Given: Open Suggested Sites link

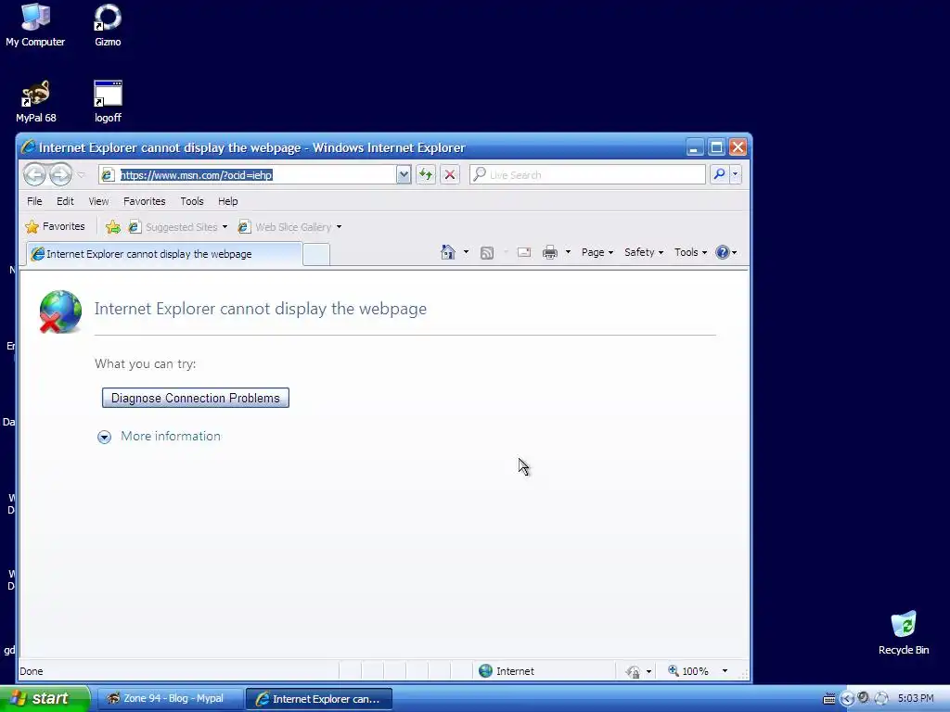Looking at the screenshot, I should tap(173, 227).
